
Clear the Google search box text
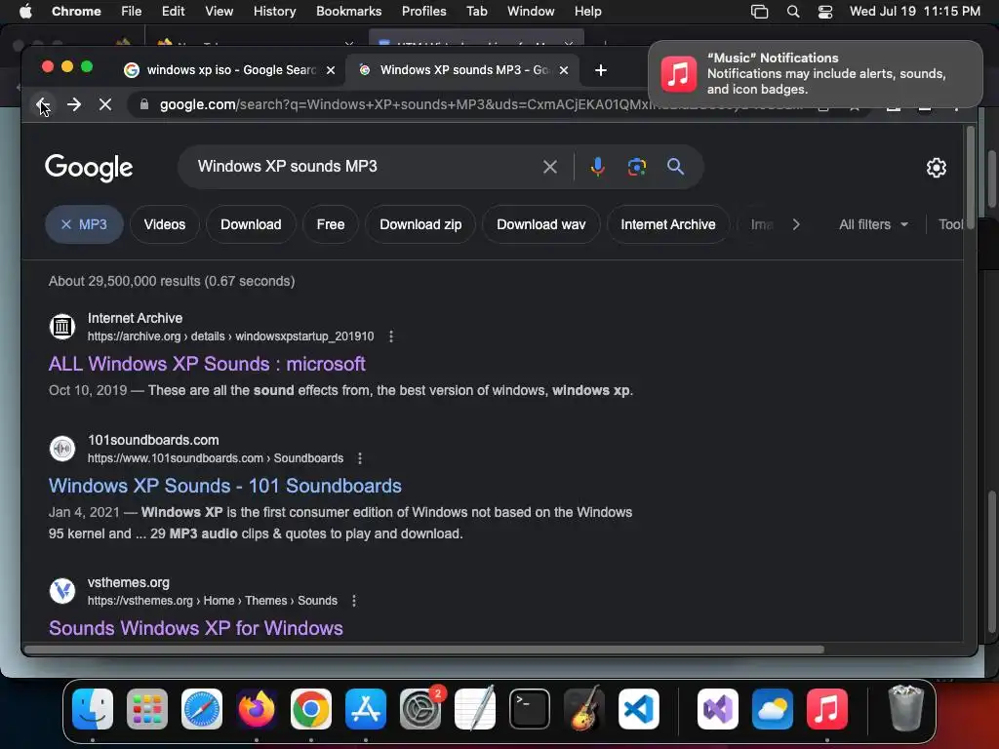[x=550, y=167]
